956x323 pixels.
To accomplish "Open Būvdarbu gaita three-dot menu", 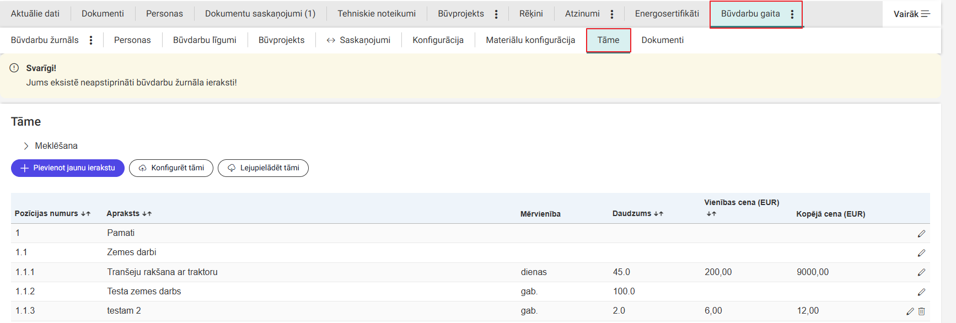I will tap(792, 14).
